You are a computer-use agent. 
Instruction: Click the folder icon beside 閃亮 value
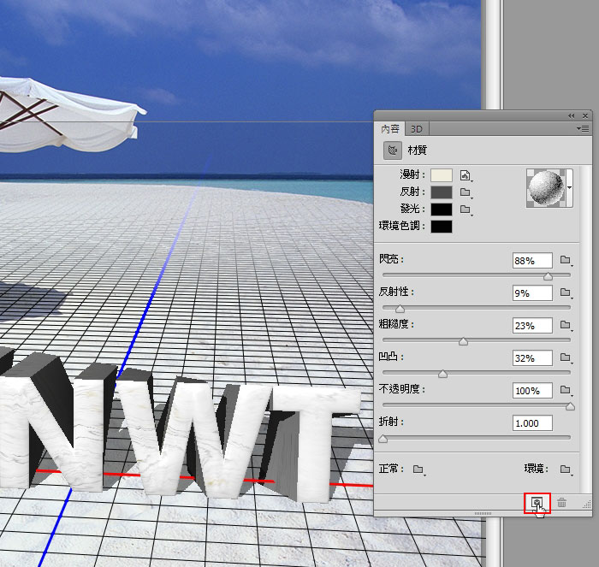tap(565, 260)
